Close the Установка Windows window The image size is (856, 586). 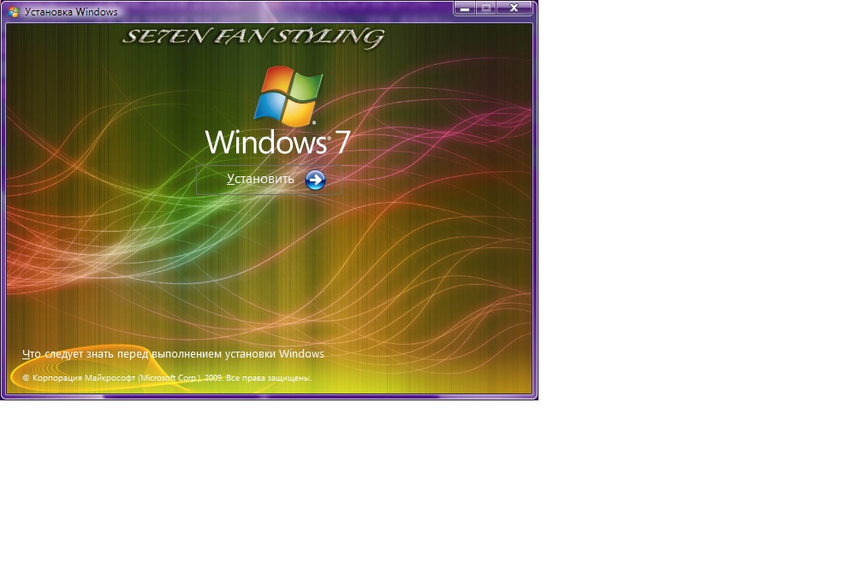point(514,9)
